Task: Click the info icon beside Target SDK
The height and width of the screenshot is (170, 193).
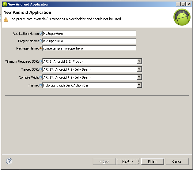Action: coord(40,69)
